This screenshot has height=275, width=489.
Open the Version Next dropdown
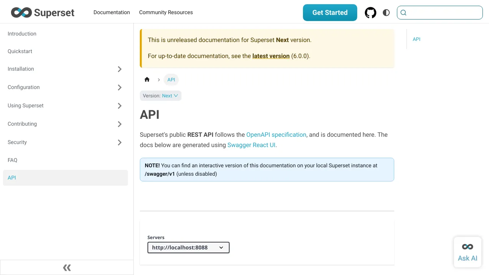[160, 96]
